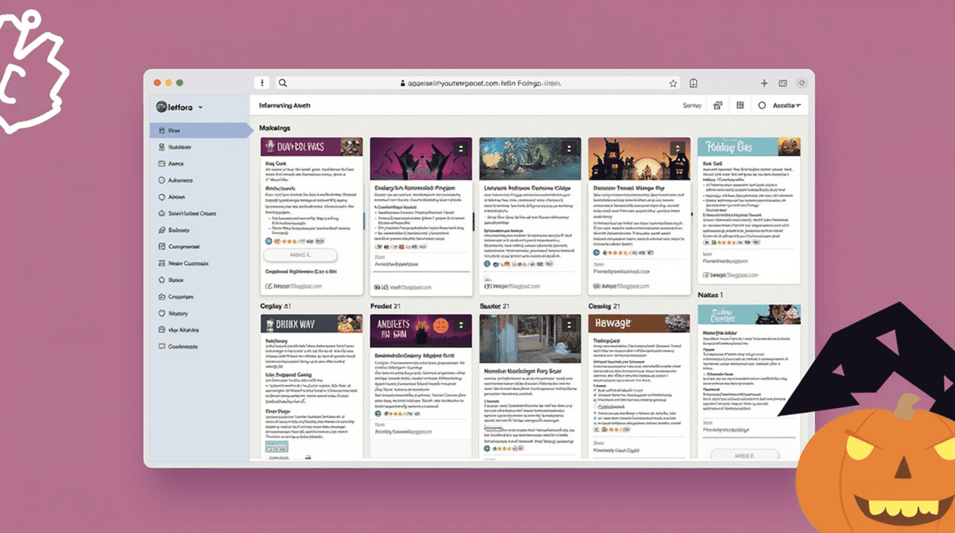
Task: Click the blue avatar icon in the first card's reactions
Action: tap(269, 241)
